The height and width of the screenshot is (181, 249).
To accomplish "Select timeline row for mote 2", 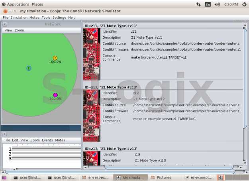I will point(46,154).
